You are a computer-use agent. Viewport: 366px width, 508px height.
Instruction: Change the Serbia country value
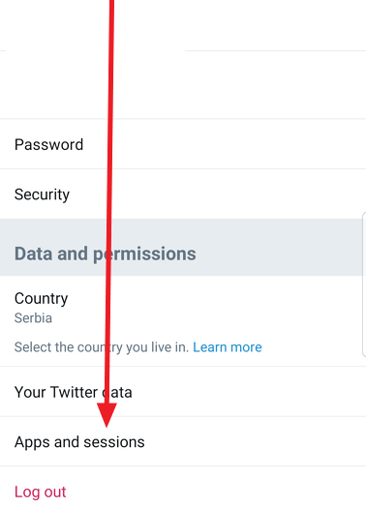point(33,318)
